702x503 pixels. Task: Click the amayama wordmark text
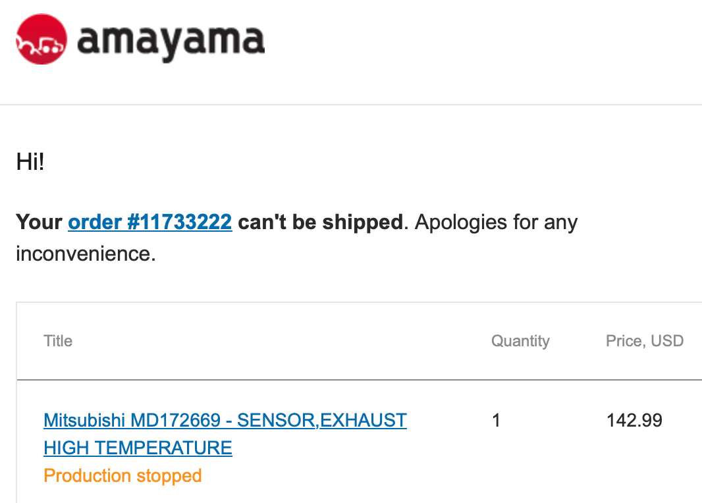pyautogui.click(x=171, y=41)
